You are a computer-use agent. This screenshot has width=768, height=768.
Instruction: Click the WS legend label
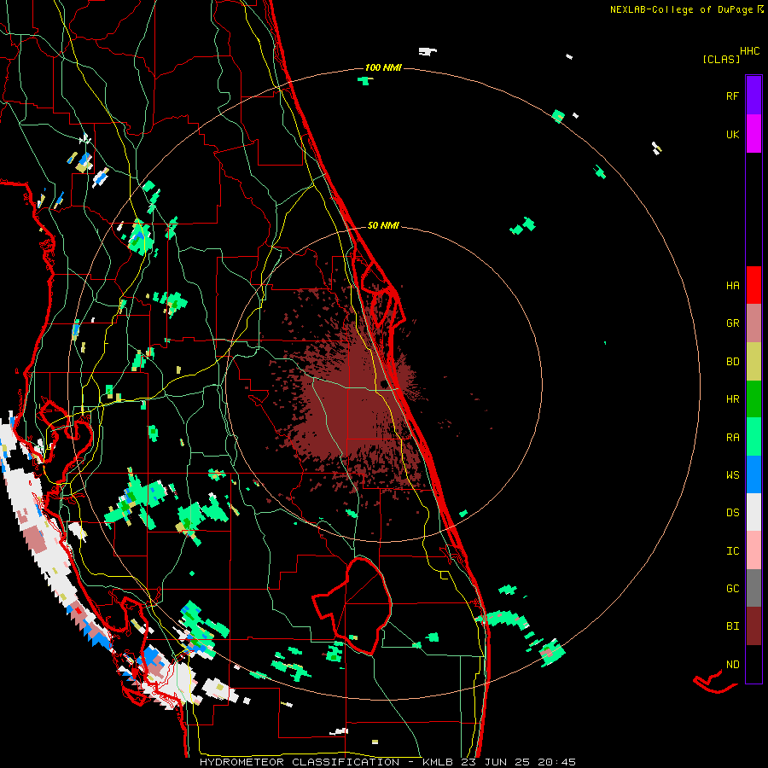pyautogui.click(x=732, y=475)
